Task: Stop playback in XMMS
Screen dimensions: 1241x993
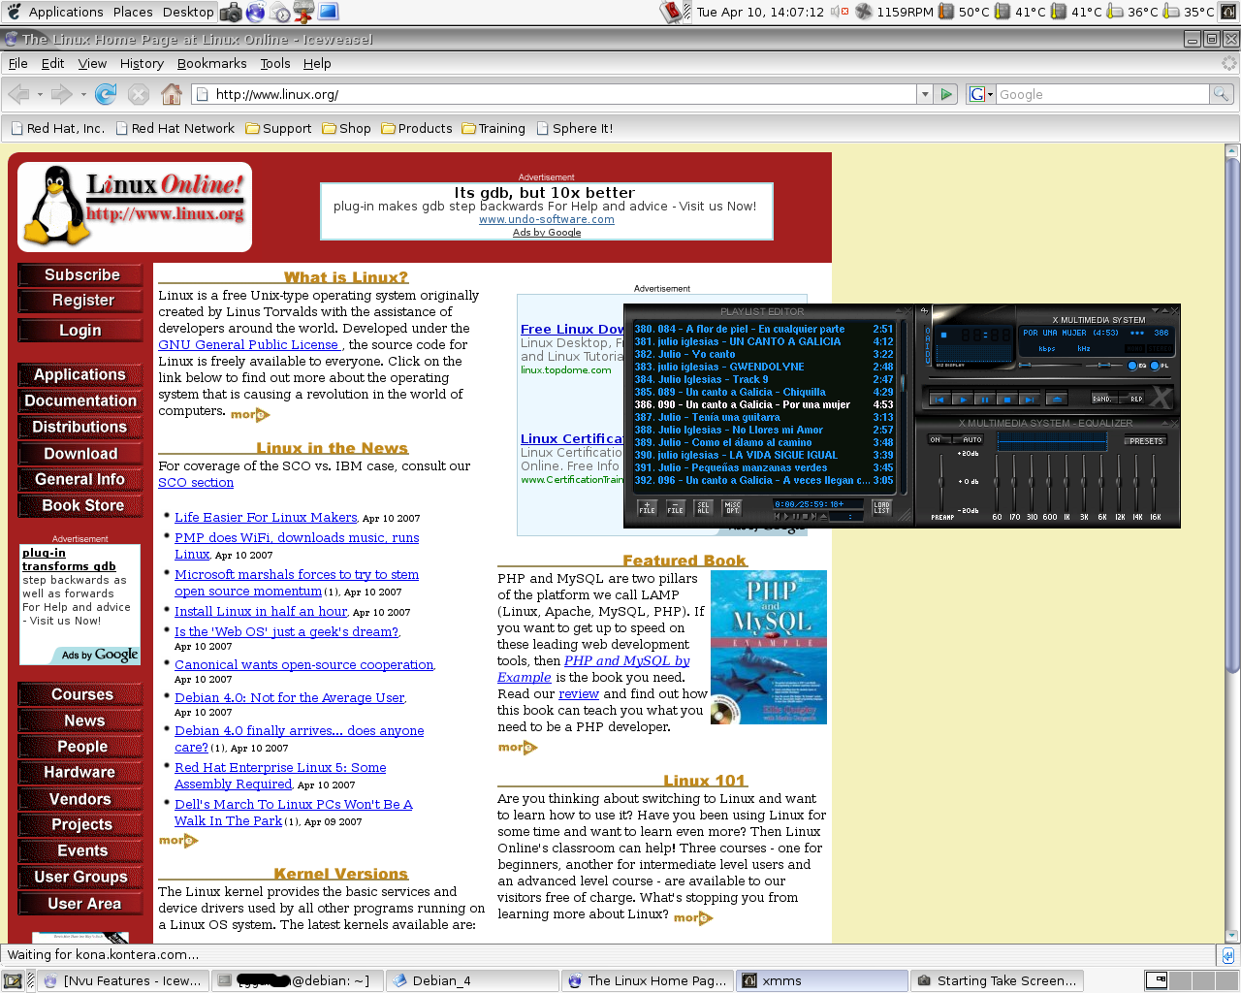Action: (1007, 400)
